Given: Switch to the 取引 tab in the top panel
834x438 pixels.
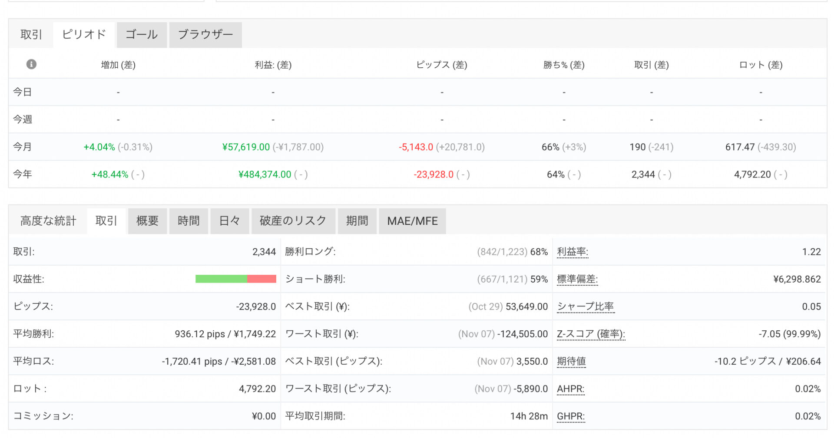Looking at the screenshot, I should (31, 34).
